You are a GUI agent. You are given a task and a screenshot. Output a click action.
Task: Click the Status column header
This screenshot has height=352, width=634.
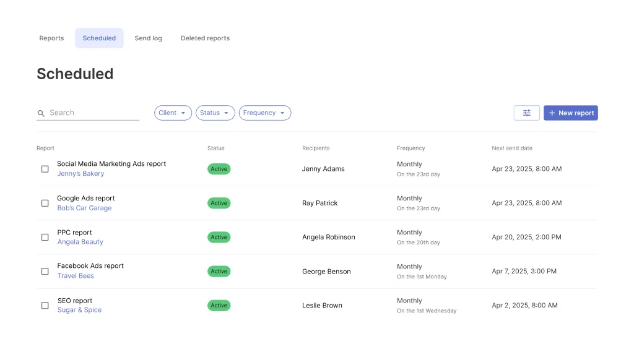215,148
